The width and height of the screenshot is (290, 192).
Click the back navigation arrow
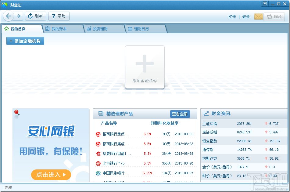click(9, 16)
